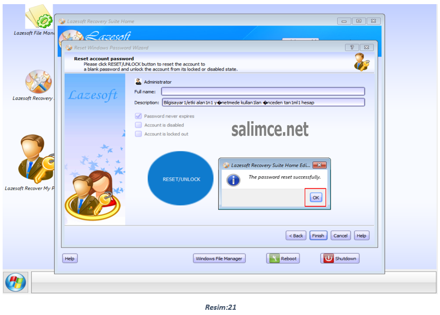
Task: Click the user-with-key icon in wizard header
Action: tap(361, 62)
